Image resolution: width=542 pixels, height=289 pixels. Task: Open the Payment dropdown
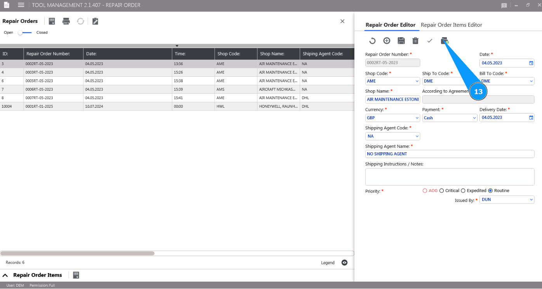point(474,118)
